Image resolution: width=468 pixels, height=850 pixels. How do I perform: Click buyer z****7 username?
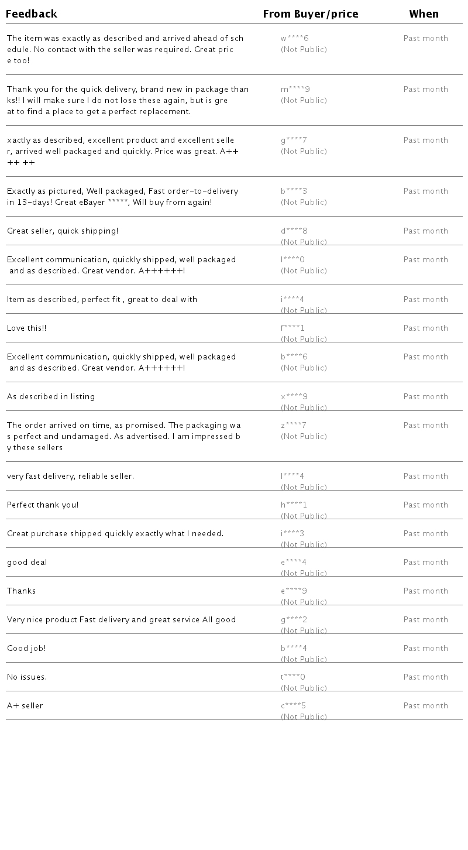click(293, 426)
